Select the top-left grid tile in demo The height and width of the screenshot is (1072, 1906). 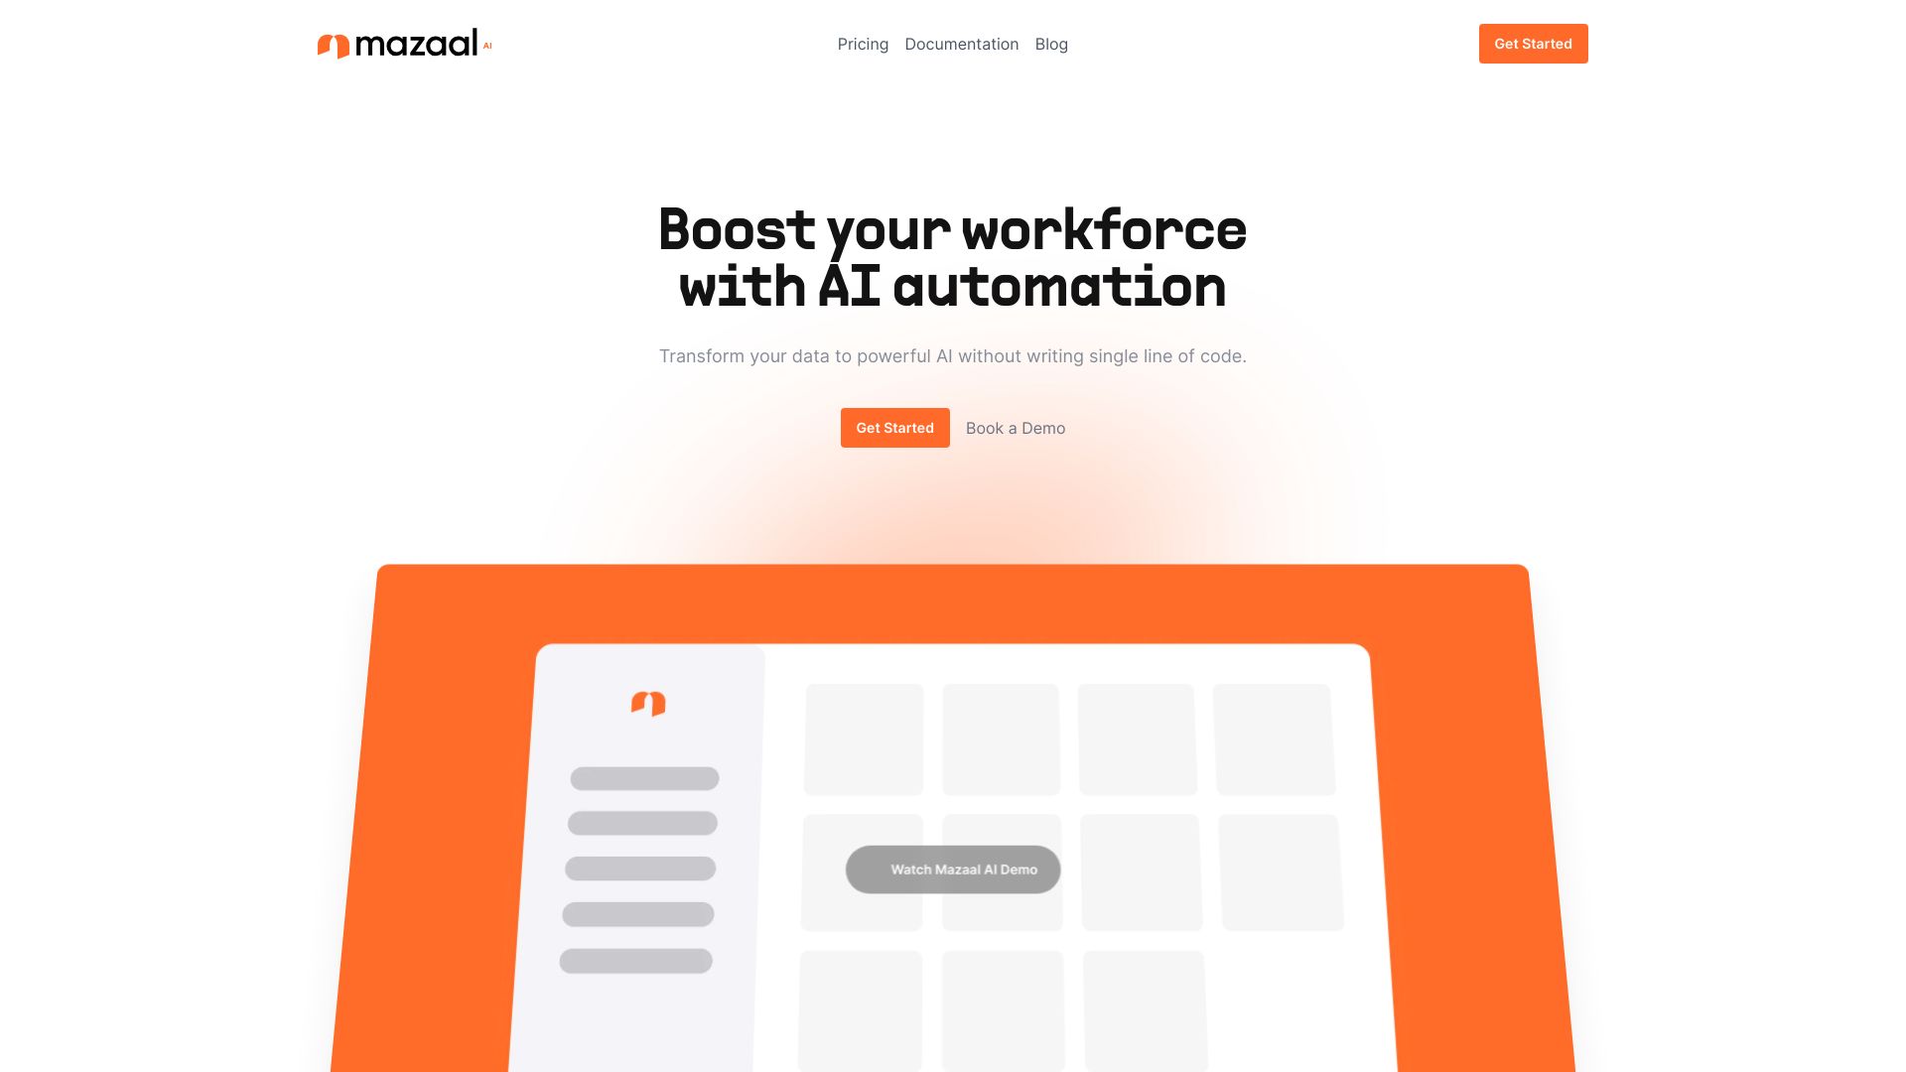864,738
